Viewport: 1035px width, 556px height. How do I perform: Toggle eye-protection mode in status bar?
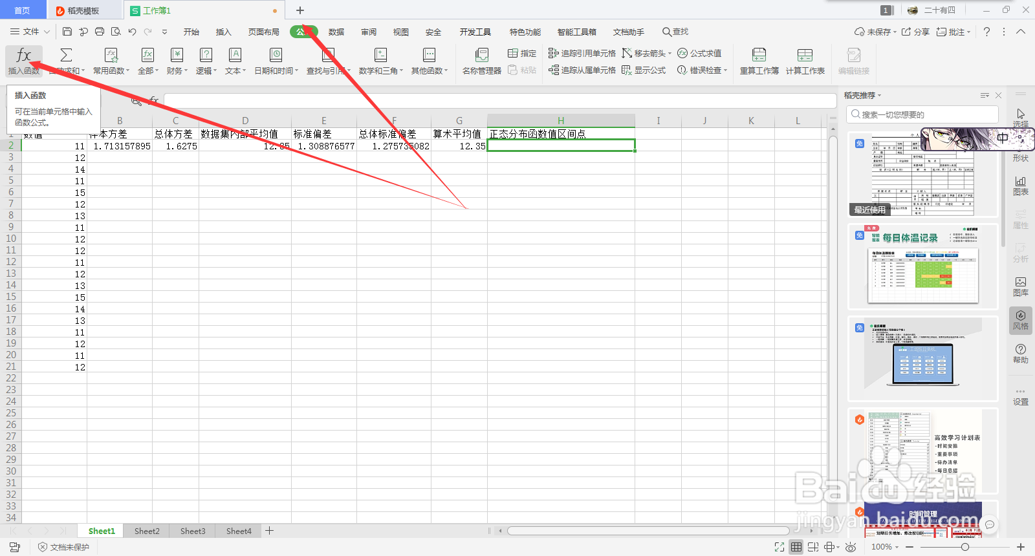click(x=851, y=547)
